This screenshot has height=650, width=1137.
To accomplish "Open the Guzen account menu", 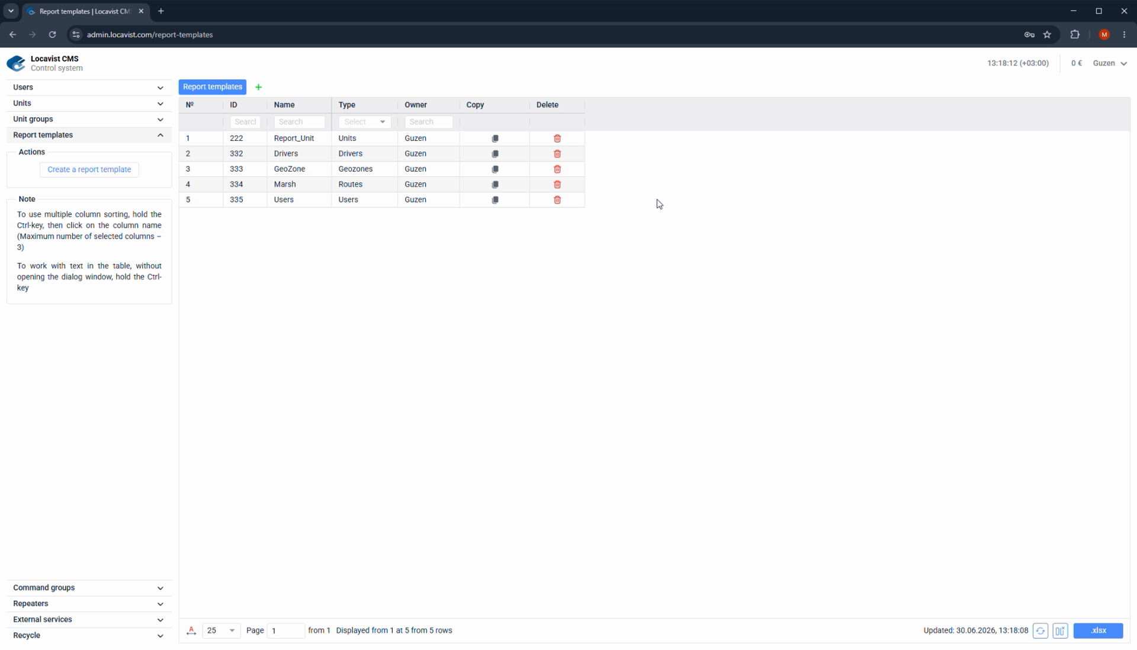I will point(1110,63).
